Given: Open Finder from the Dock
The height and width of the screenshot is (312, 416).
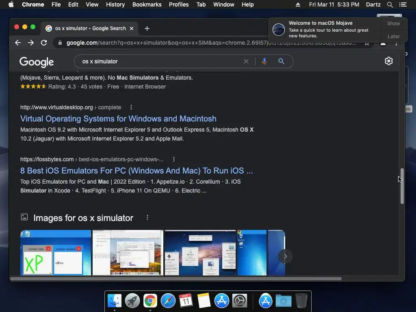Looking at the screenshot, I should 115,301.
